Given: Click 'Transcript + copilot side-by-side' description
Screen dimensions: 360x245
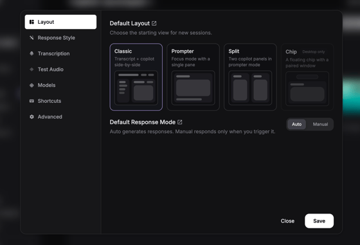Looking at the screenshot, I should (134, 62).
